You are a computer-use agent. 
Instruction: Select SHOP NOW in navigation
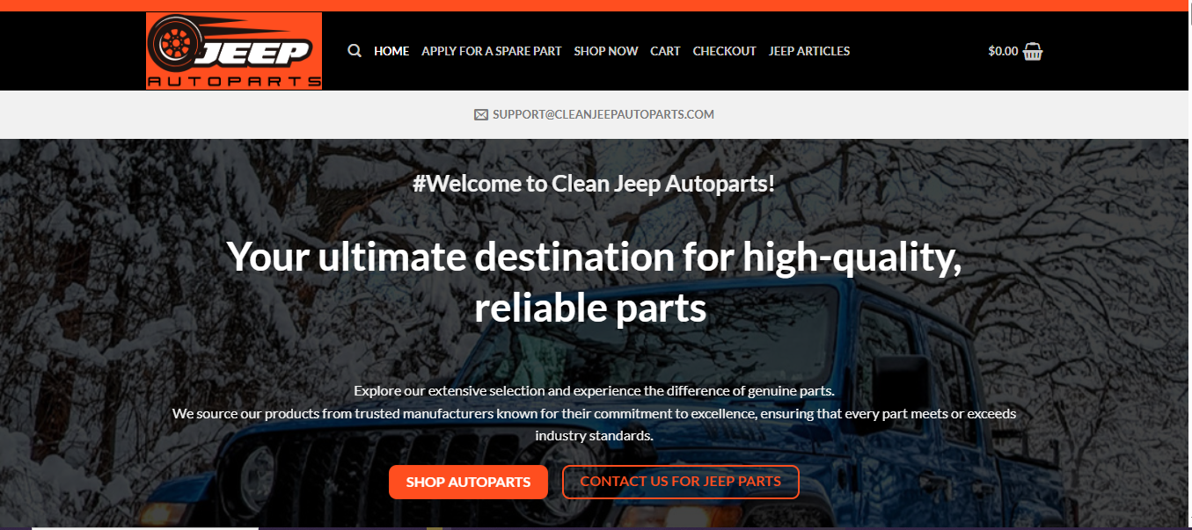click(606, 51)
